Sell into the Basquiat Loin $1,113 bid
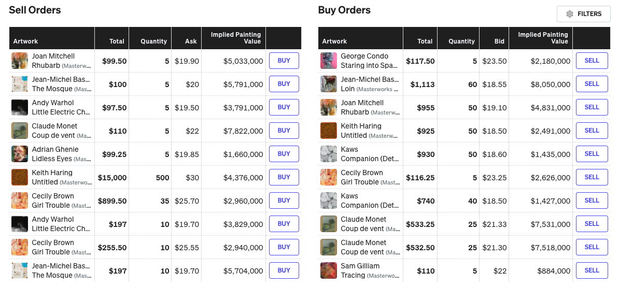Image resolution: width=619 pixels, height=286 pixels. point(592,84)
